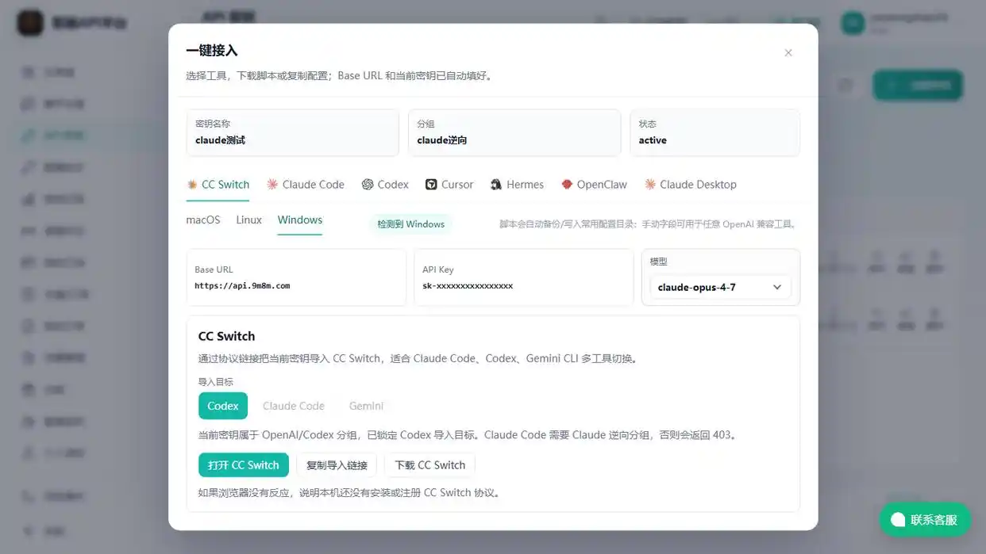Click the 密钥名称 claude测试 card

[293, 132]
